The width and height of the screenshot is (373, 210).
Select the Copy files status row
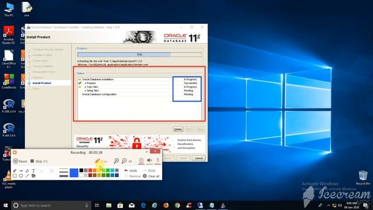139,87
